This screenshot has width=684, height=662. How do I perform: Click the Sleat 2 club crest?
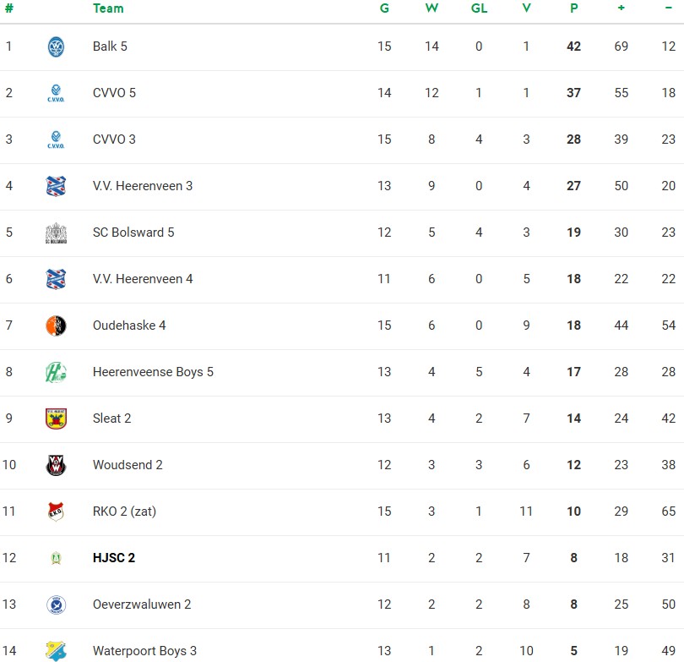point(56,419)
